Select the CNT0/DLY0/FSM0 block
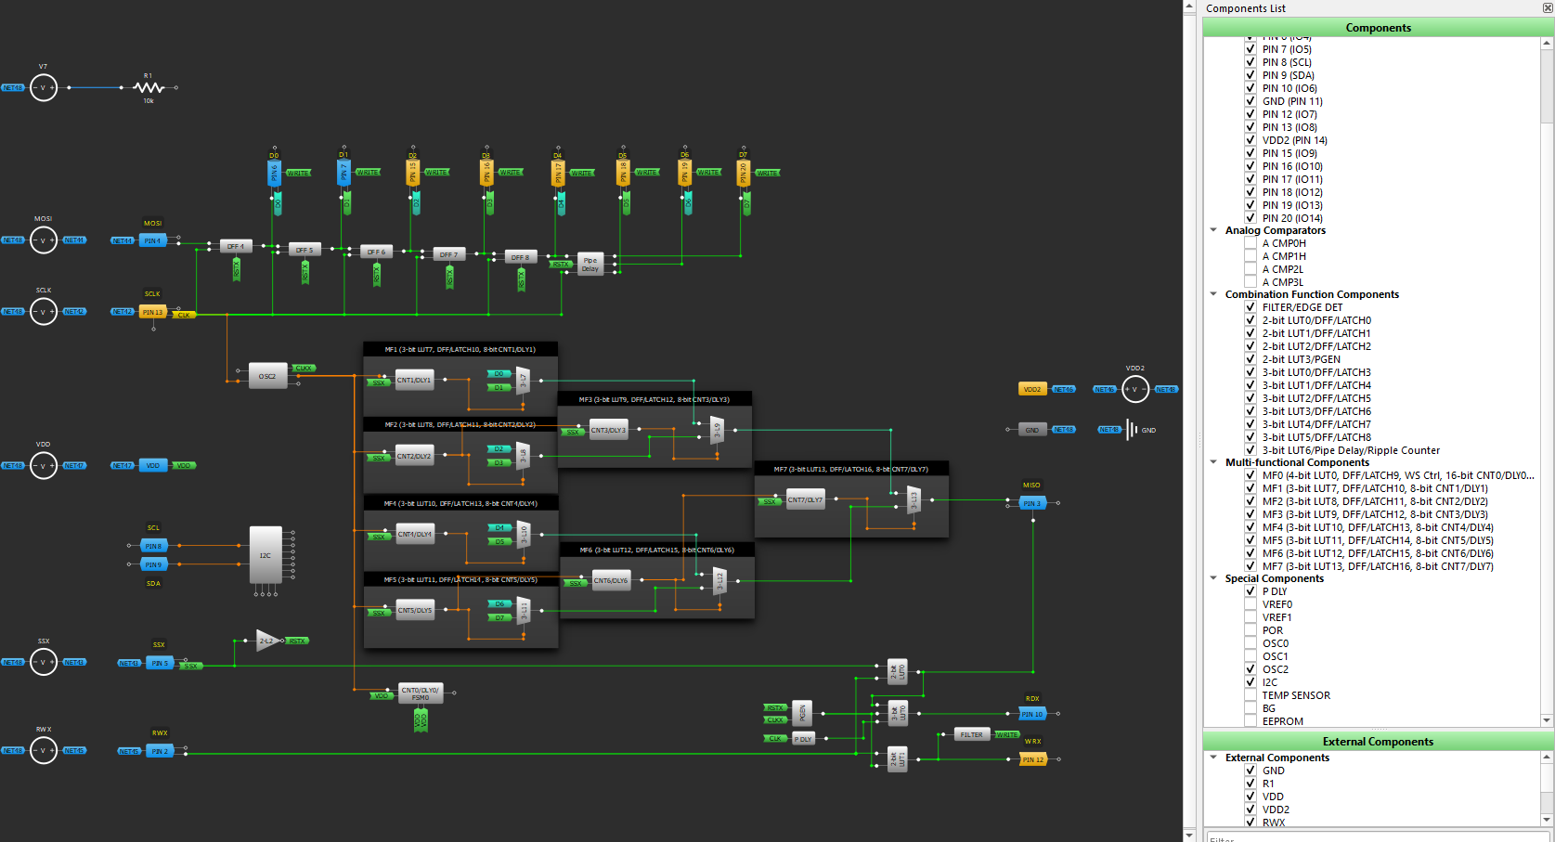This screenshot has width=1555, height=842. (421, 694)
